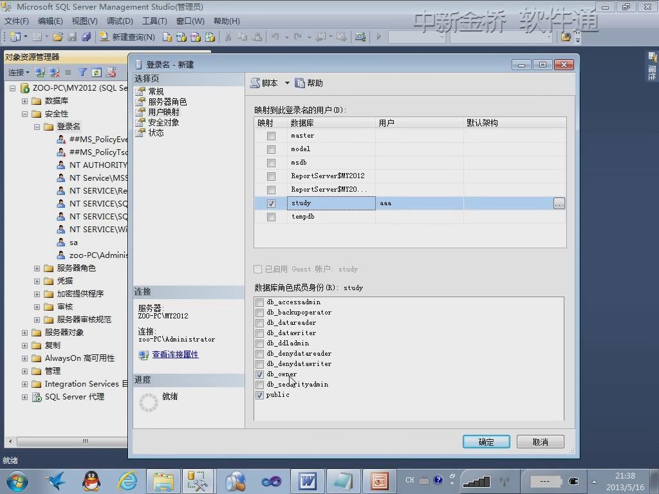Click the new project toolbar icon
The height and width of the screenshot is (494, 659).
click(15, 37)
